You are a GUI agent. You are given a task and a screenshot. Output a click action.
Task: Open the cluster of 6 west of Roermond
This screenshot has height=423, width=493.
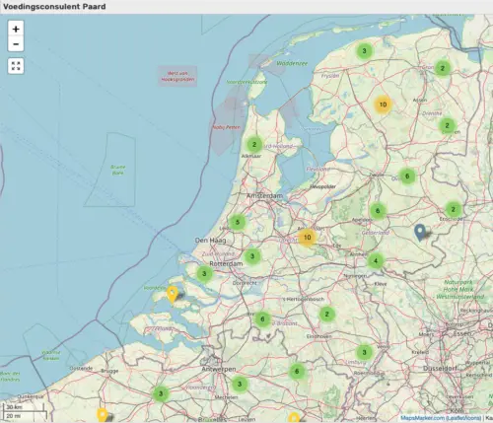(297, 371)
